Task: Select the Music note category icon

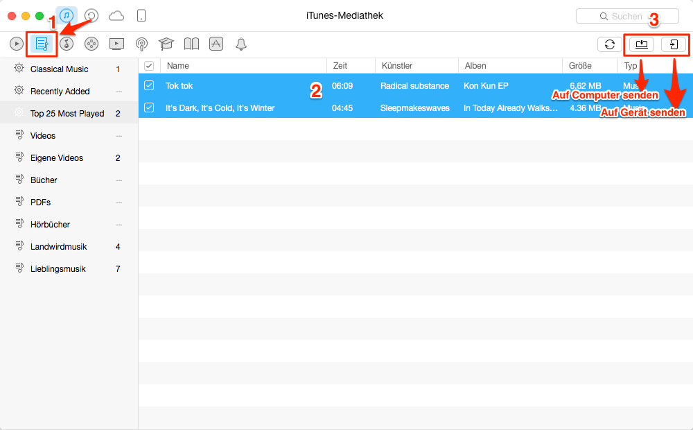Action: coord(67,44)
